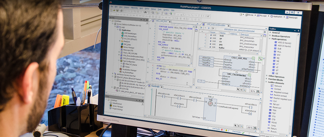The image size is (324, 137).
Task: Select the Coil ladder element in ToolBox
Action: (274, 101)
